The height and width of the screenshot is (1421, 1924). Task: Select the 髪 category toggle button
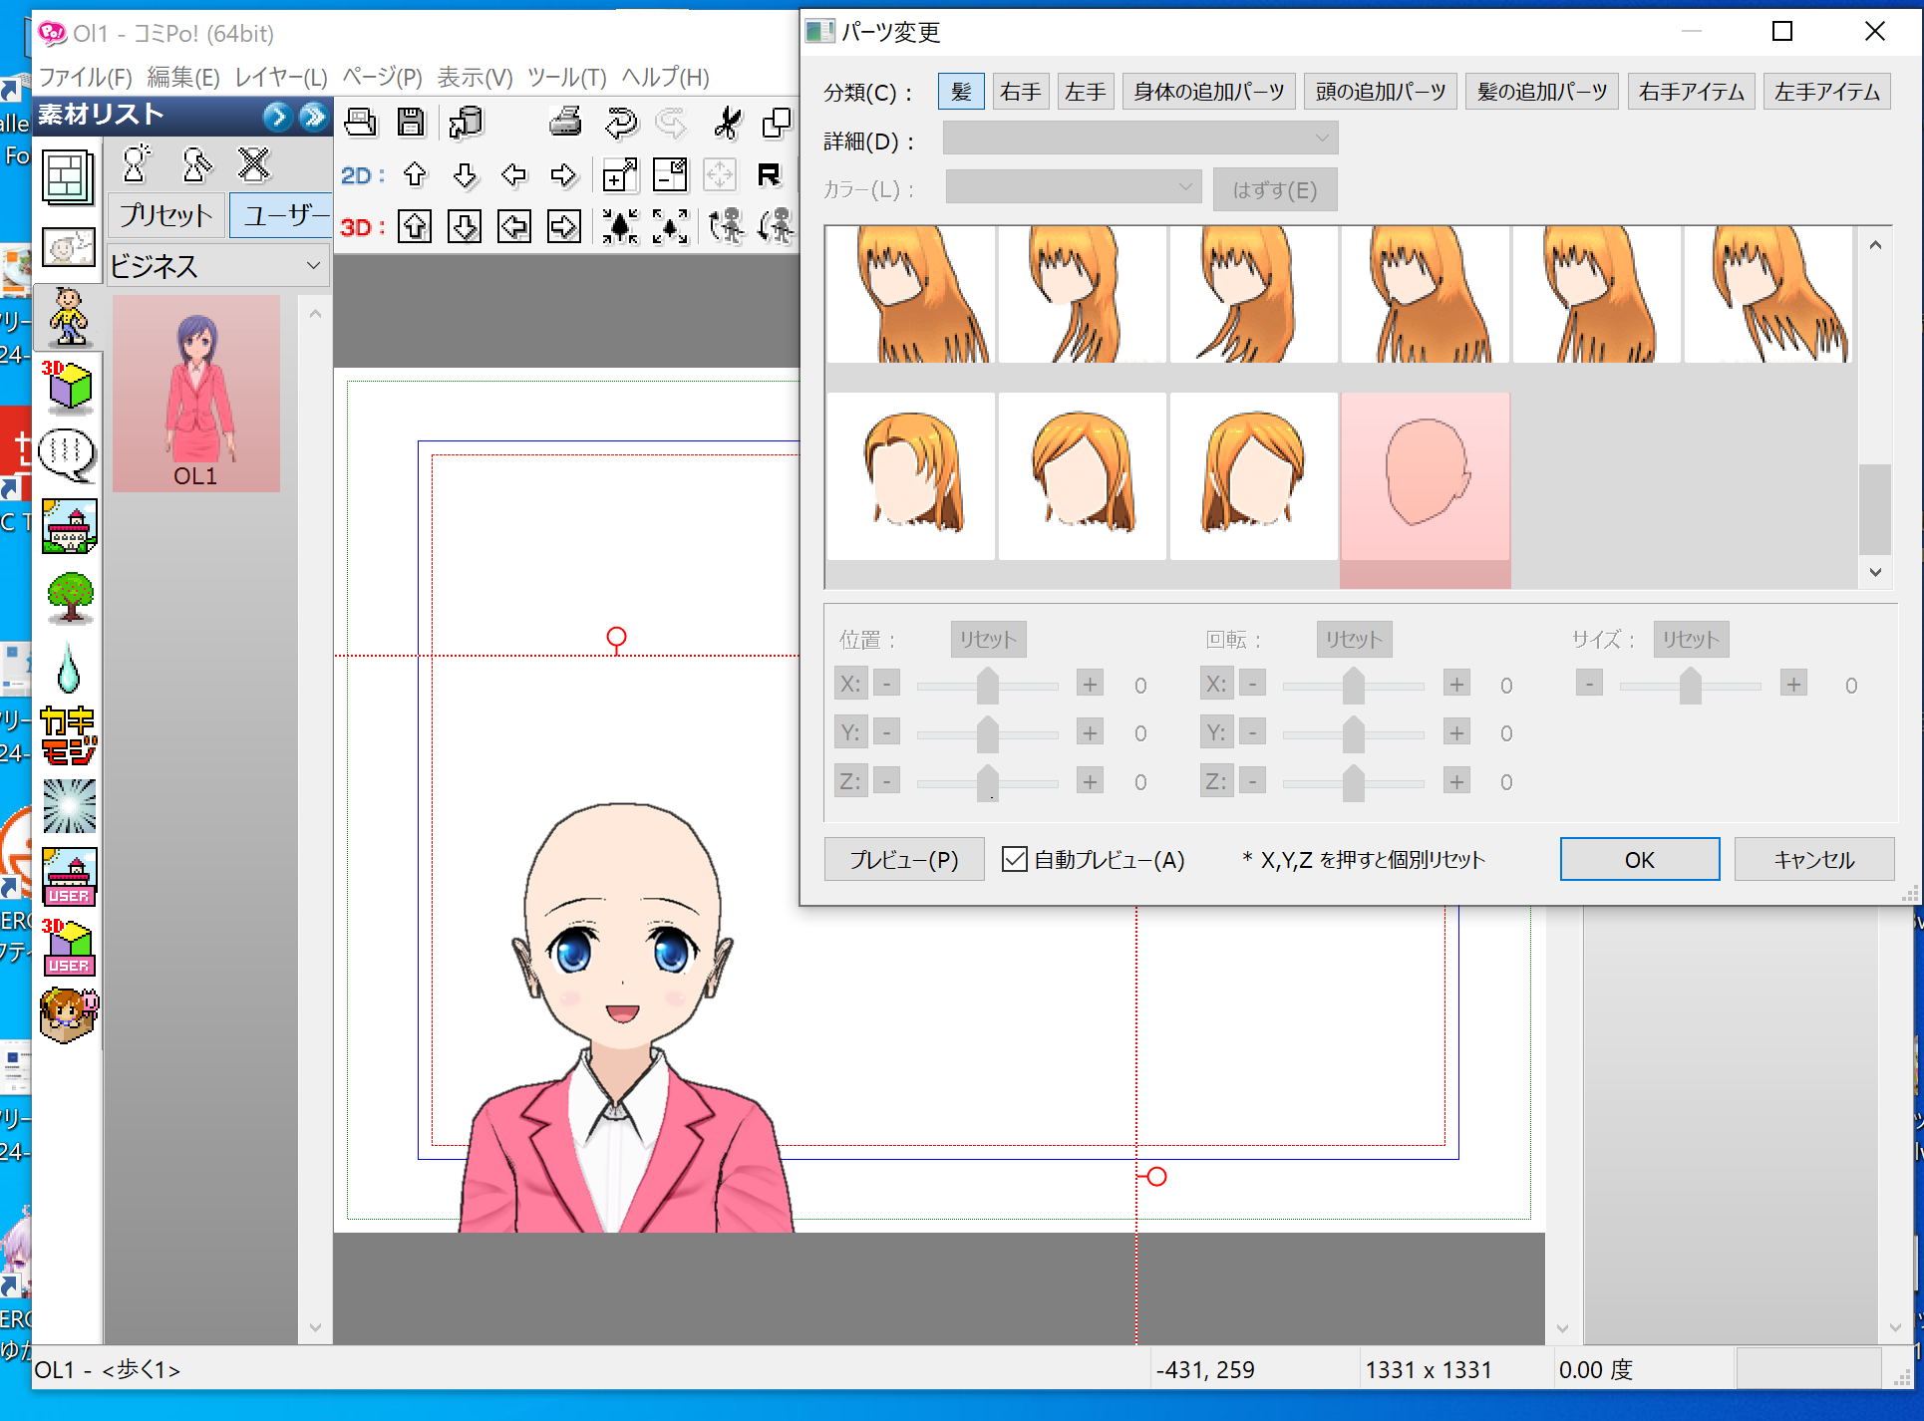(x=961, y=92)
